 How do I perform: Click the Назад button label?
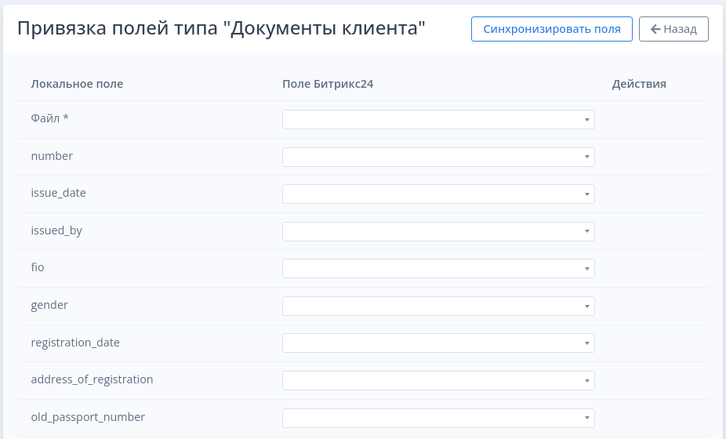click(x=680, y=29)
